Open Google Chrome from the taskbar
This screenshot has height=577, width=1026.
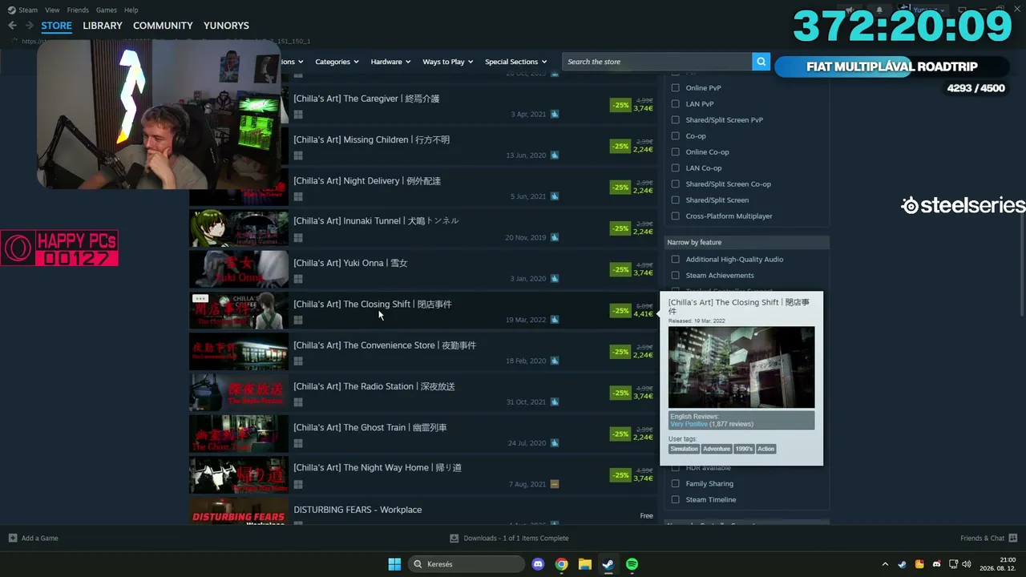coord(561,564)
